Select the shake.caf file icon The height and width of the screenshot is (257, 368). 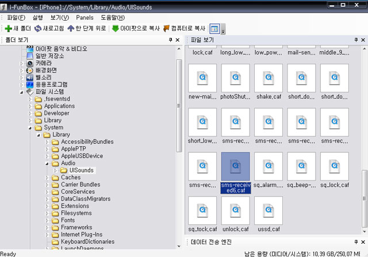(269, 78)
